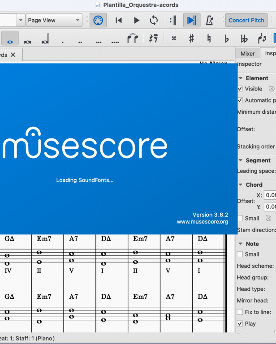Open the zoom level dropdown arrow
Screen dimensions: 276x344
pyautogui.click(x=21, y=20)
